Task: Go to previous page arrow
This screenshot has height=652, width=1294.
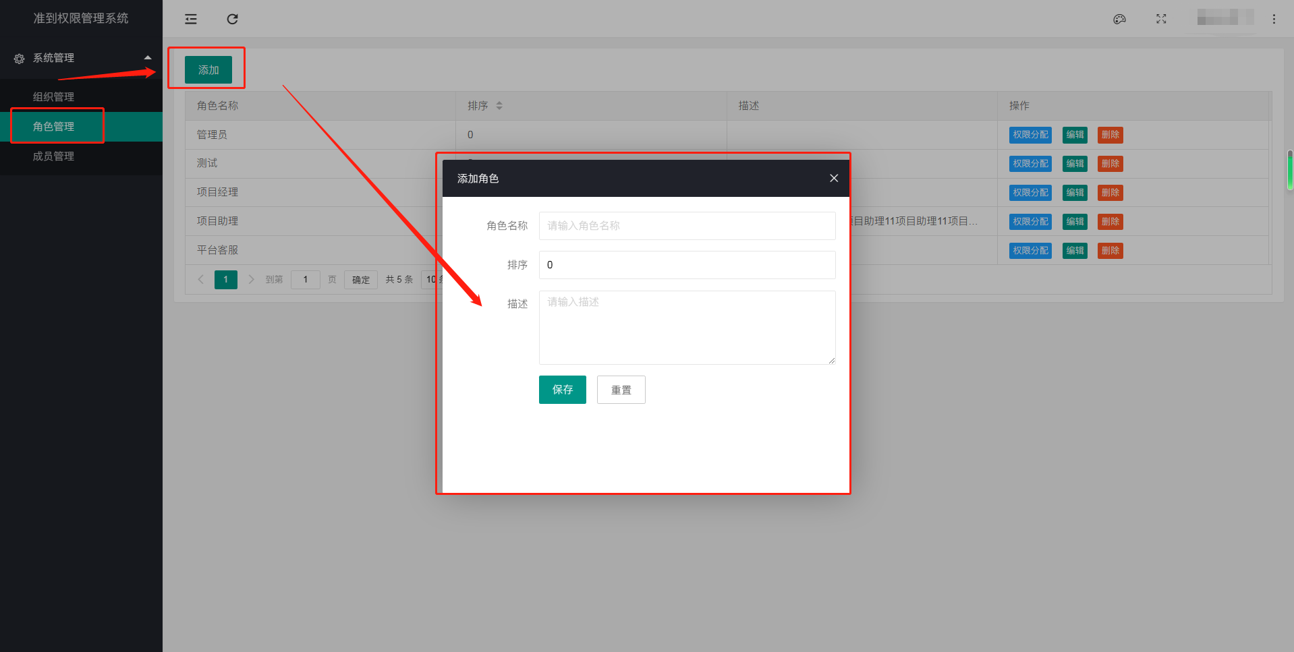Action: tap(200, 279)
